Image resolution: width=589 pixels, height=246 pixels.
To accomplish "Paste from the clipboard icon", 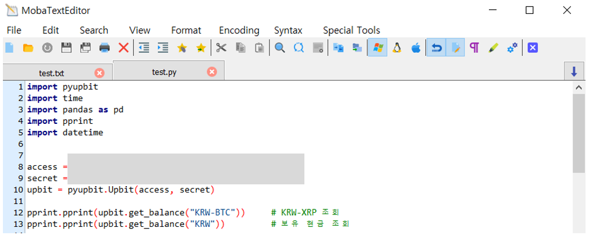I will (x=259, y=48).
